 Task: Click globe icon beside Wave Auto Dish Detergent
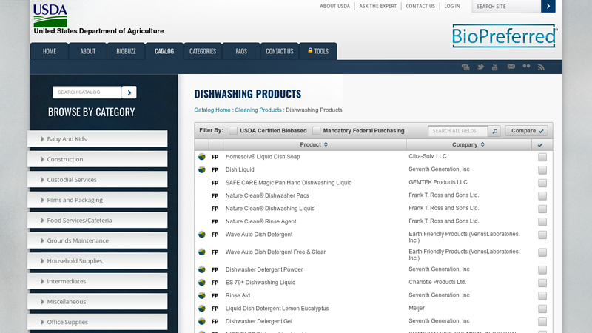coord(202,235)
